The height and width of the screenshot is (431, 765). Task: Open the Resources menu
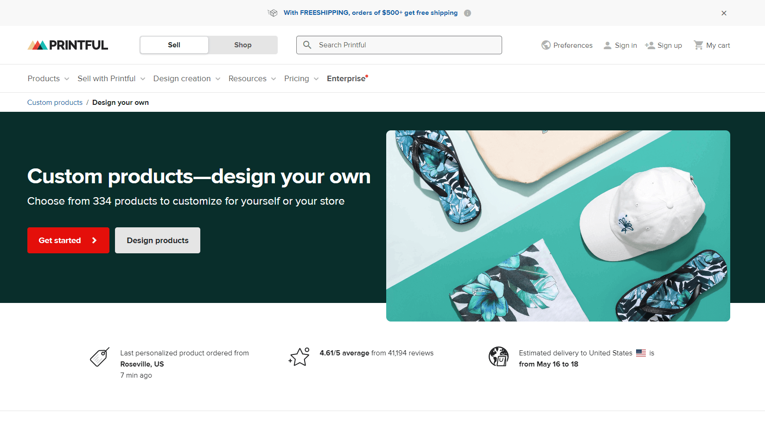(x=252, y=78)
